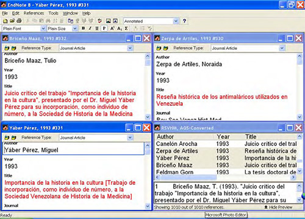The image size is (305, 219).
Task: Minimize the Zerpa de Artiles reference window
Action: pyautogui.click(x=281, y=38)
